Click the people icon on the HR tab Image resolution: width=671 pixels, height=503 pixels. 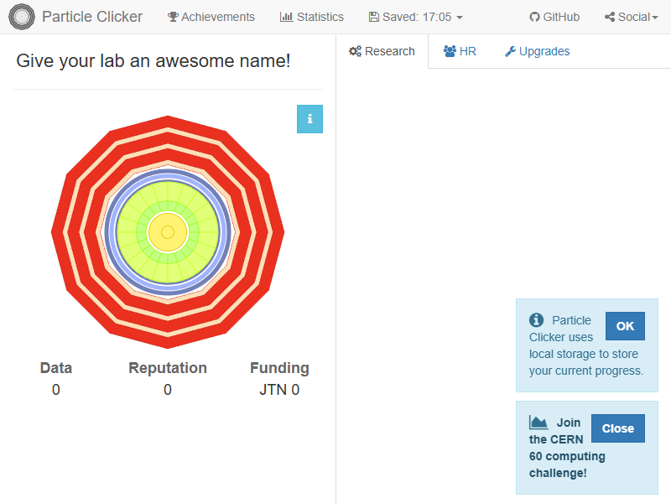pyautogui.click(x=450, y=51)
